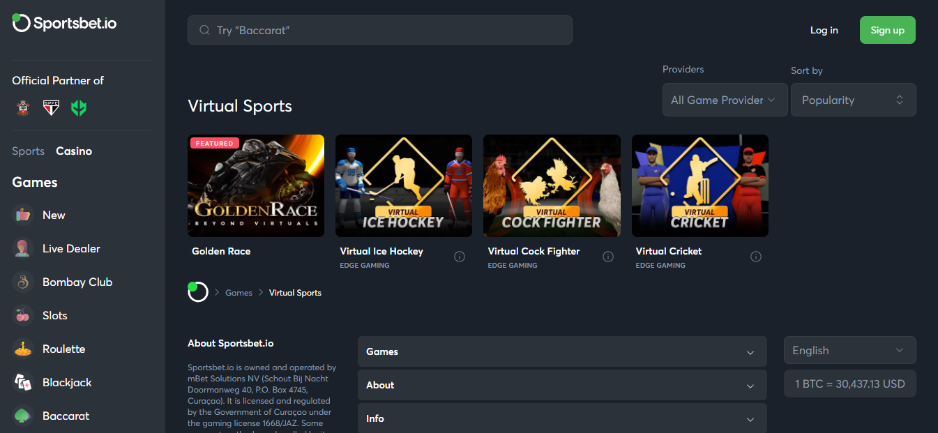Go to Games in the breadcrumb
938x433 pixels.
click(x=239, y=293)
